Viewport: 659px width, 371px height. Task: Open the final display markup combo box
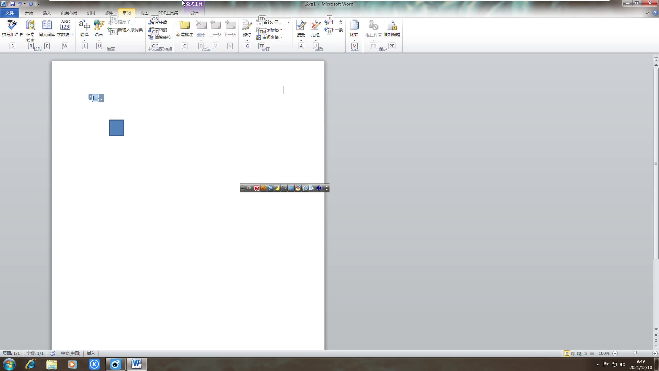(x=288, y=22)
